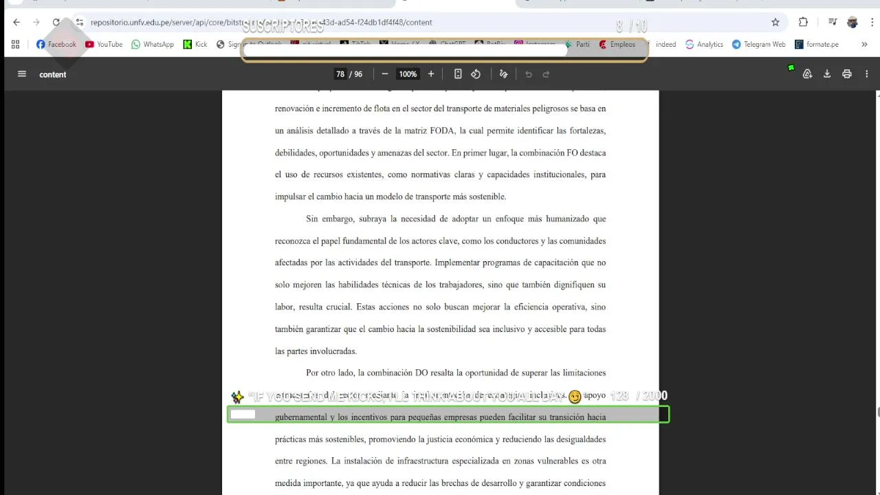Open the YouTube bookmark
Viewport: 880px width, 495px height.
(x=104, y=44)
